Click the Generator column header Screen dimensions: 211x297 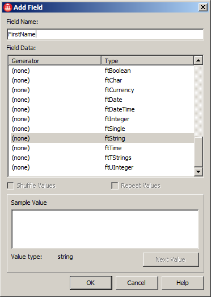[x=55, y=61]
